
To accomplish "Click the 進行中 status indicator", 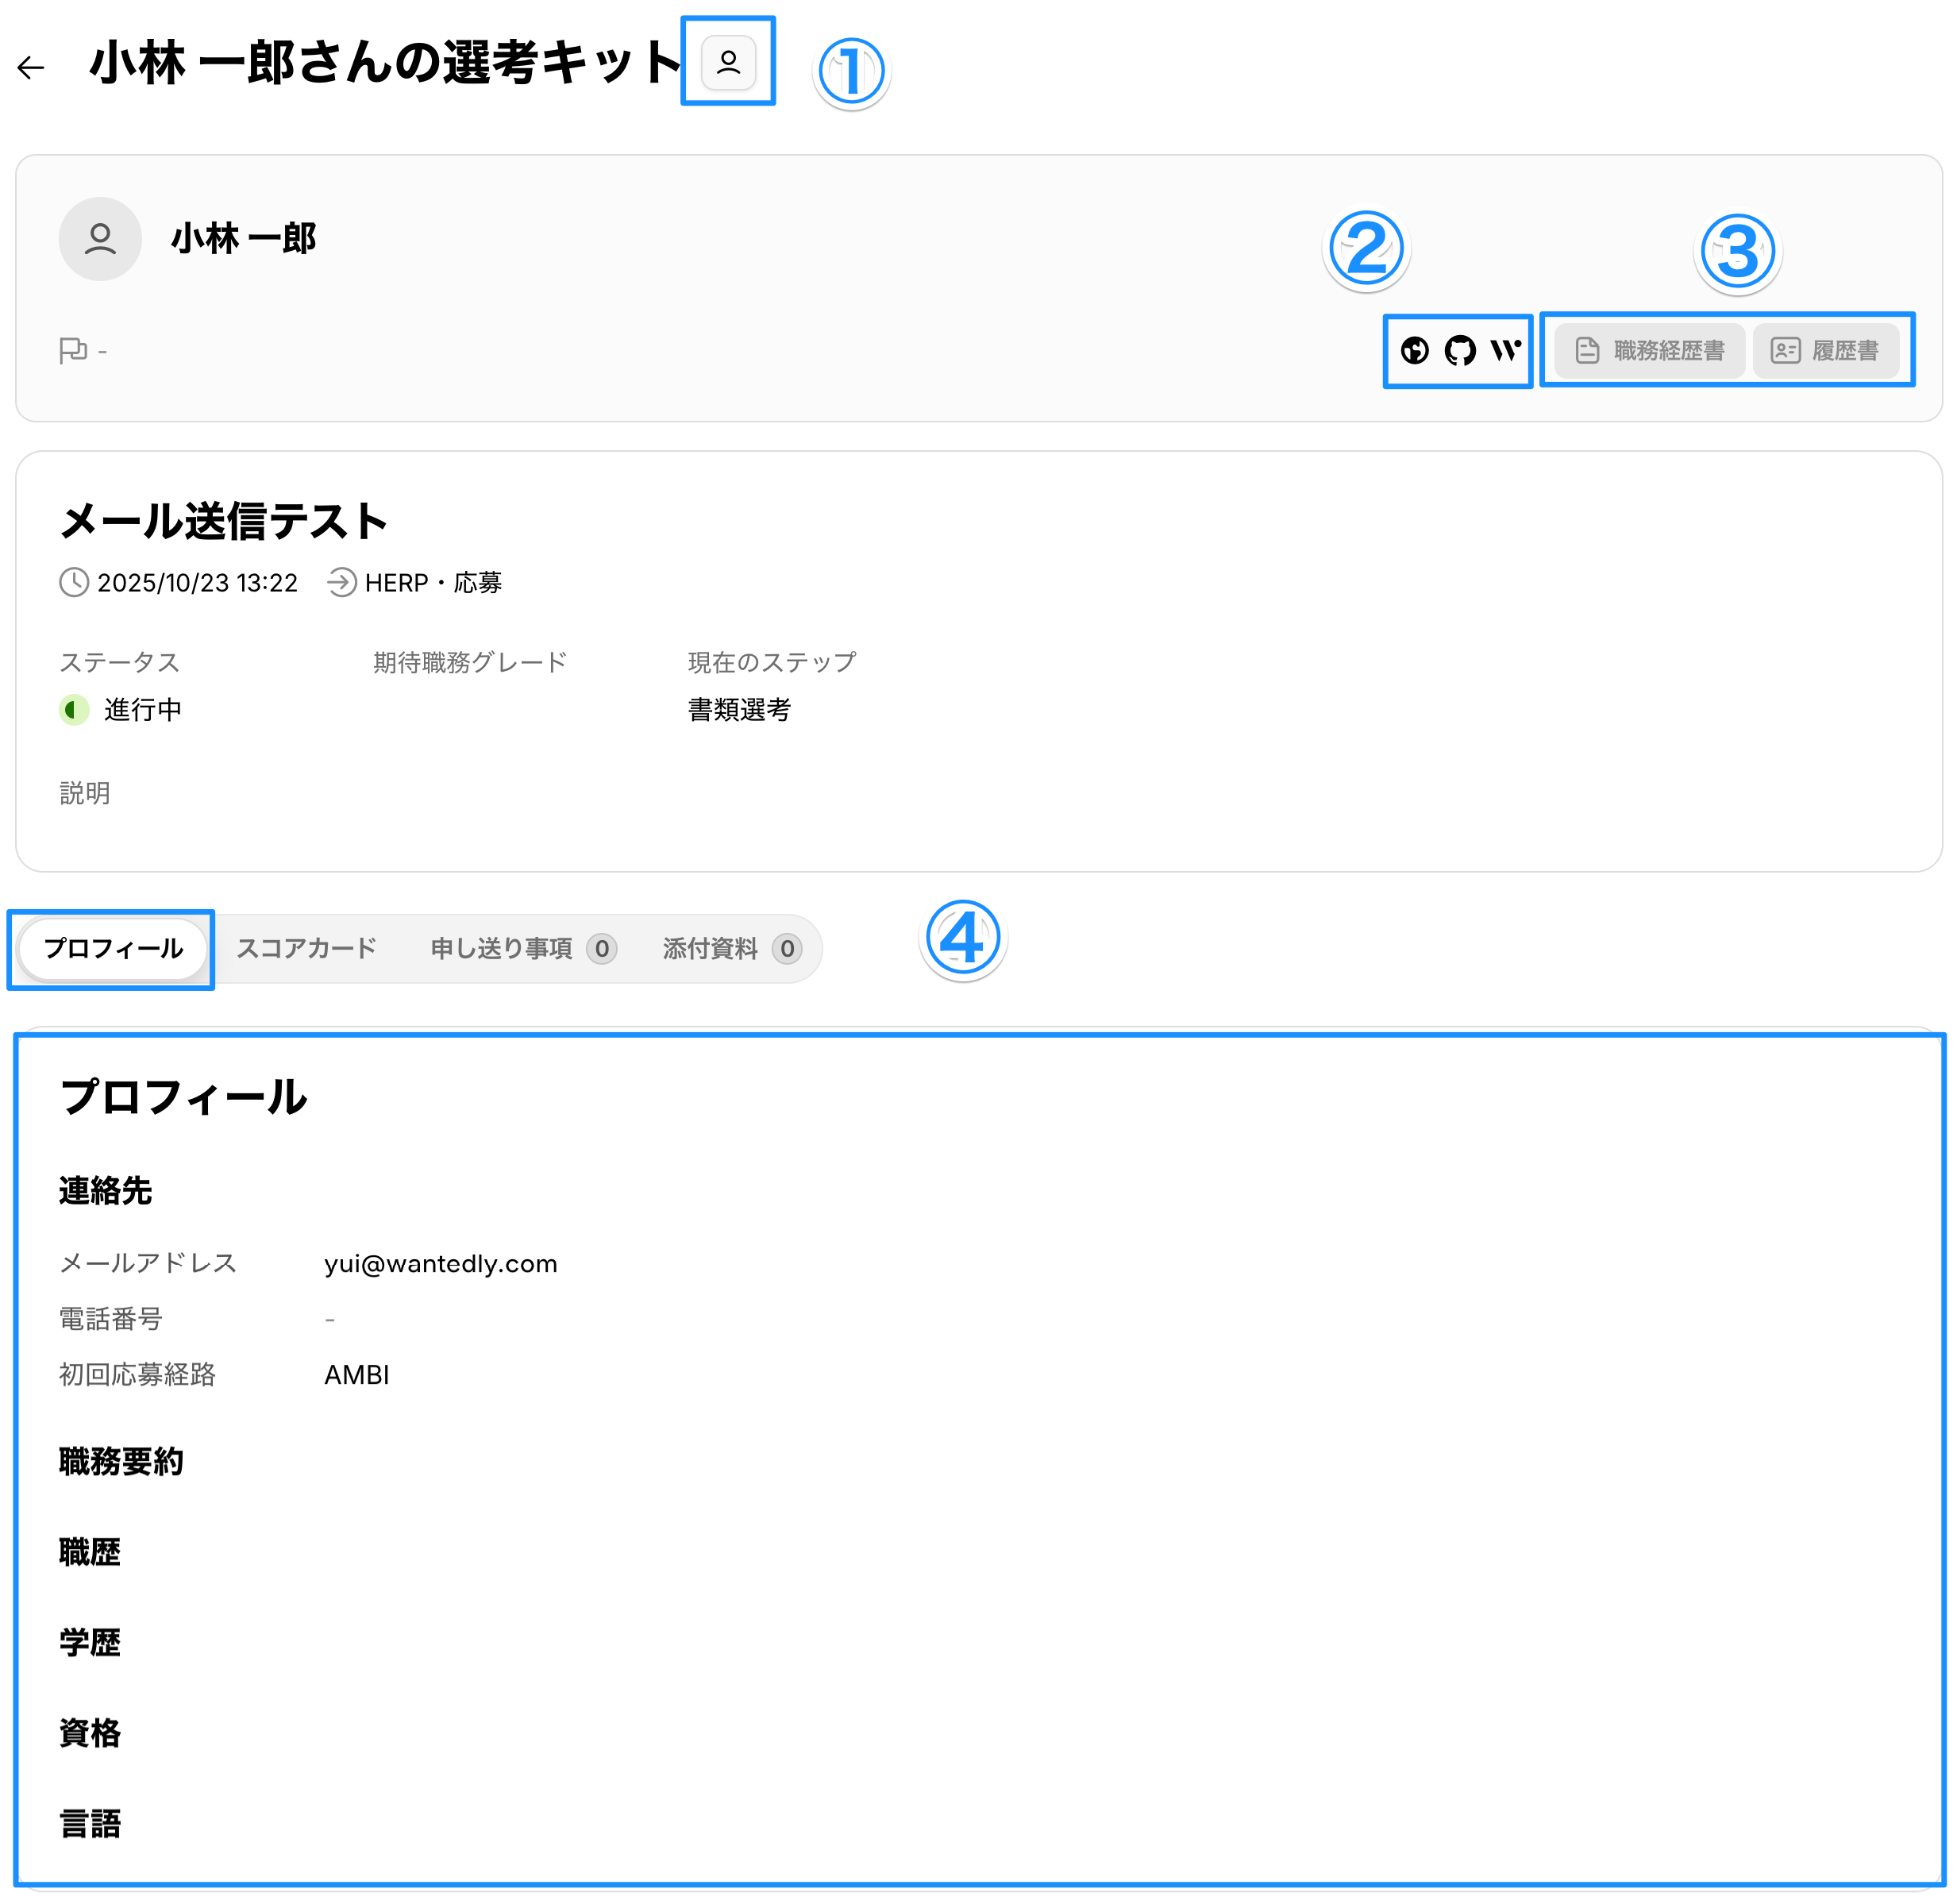I will tap(122, 710).
